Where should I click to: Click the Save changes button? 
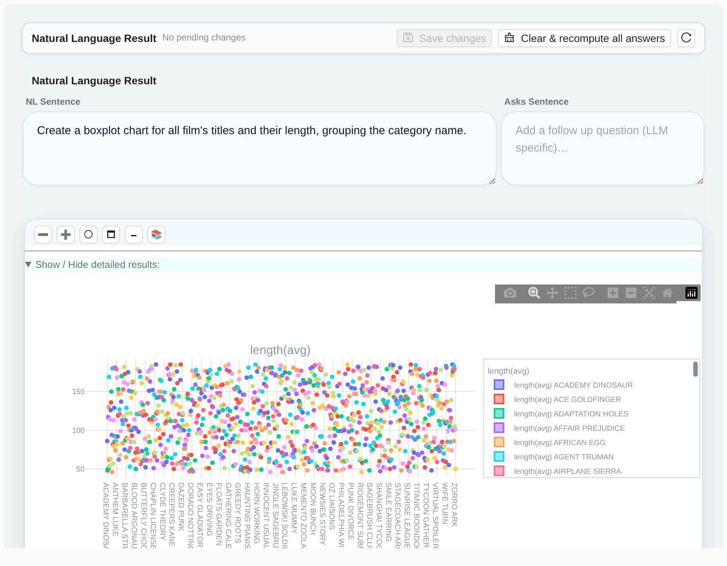pyautogui.click(x=444, y=38)
